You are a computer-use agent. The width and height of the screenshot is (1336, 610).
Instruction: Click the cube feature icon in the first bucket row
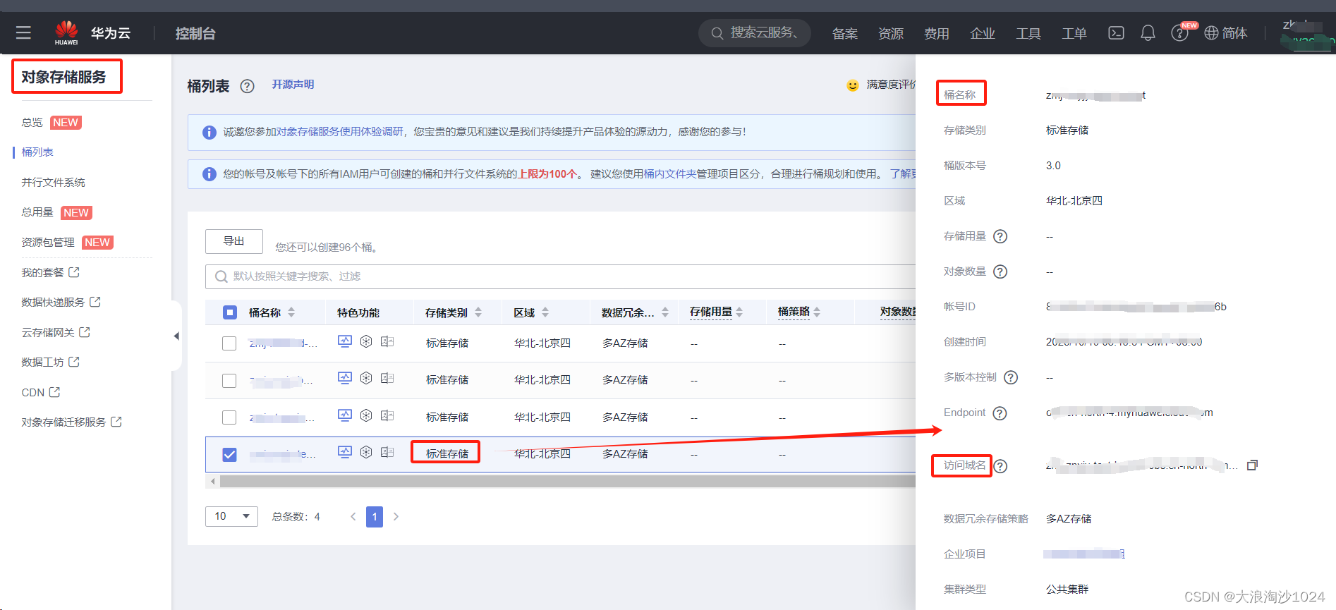point(366,341)
